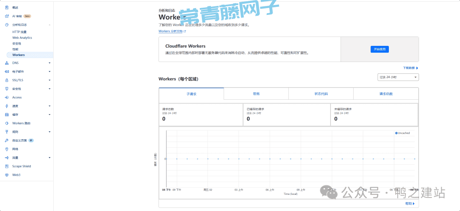Collapse the 分析和日志 section arrow
This screenshot has height=211, width=460.
(x=49, y=25)
